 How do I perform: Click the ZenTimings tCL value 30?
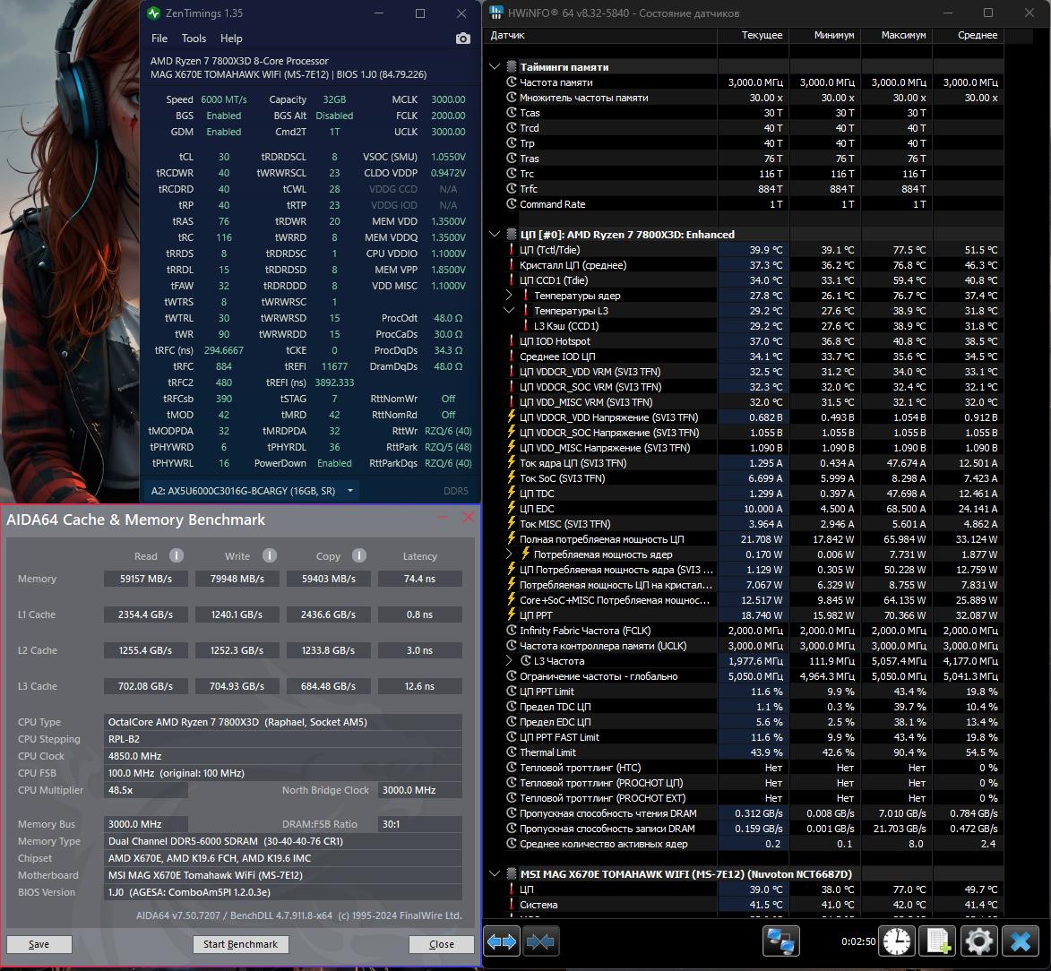(224, 157)
